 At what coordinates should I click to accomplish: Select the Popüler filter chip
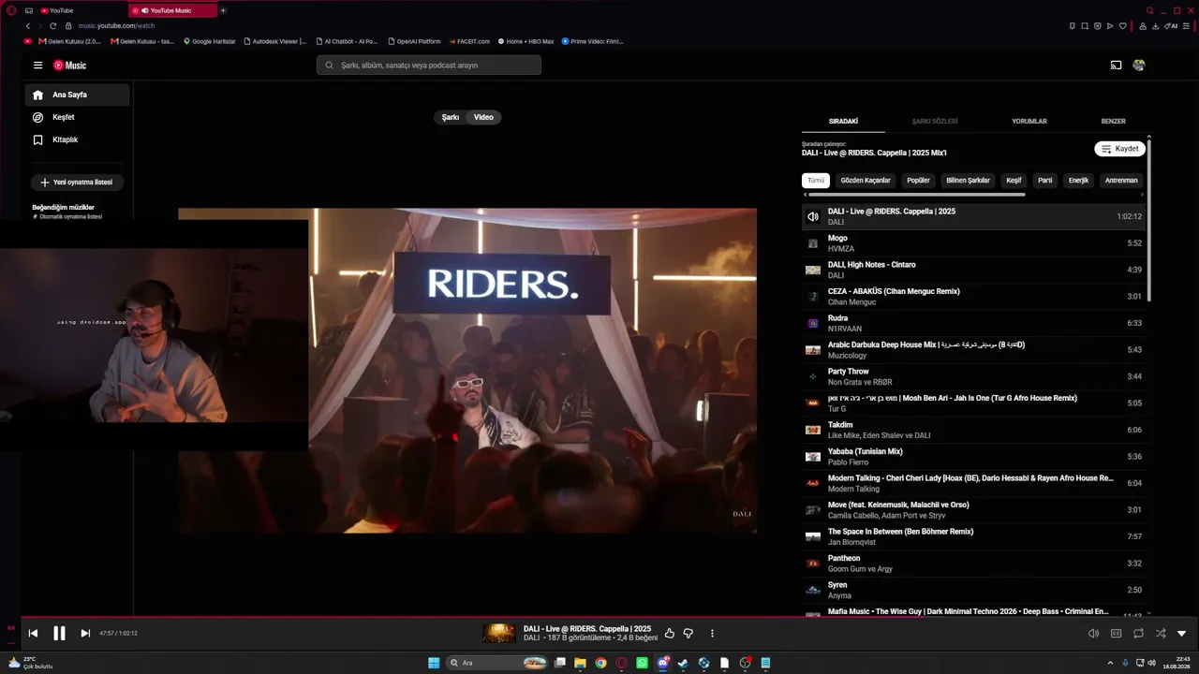(918, 181)
